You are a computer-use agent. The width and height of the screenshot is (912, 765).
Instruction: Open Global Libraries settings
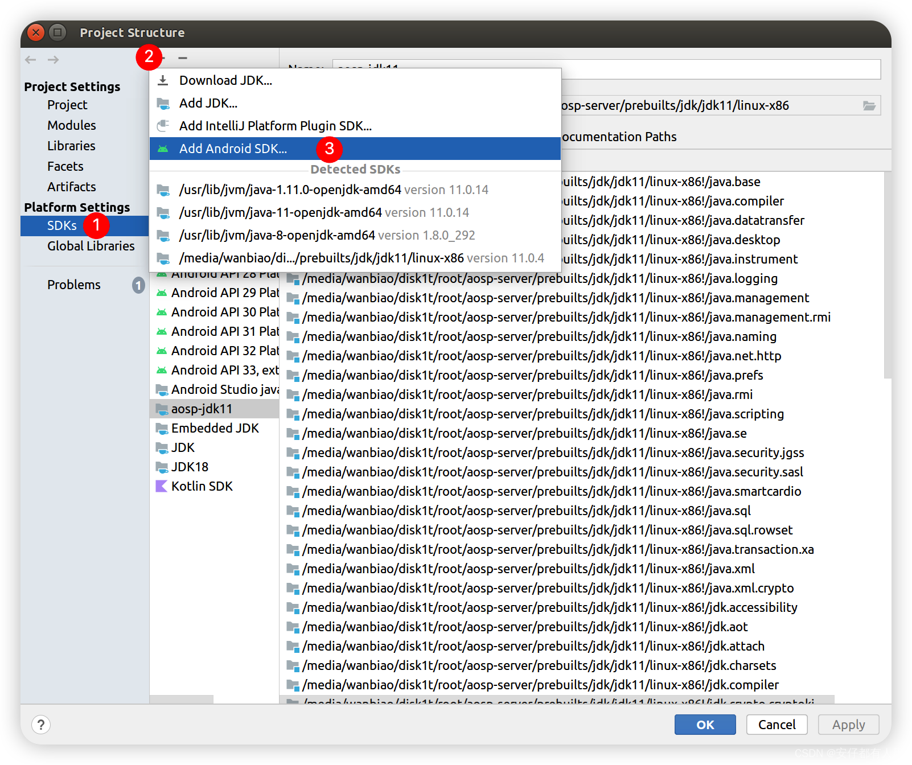point(91,246)
